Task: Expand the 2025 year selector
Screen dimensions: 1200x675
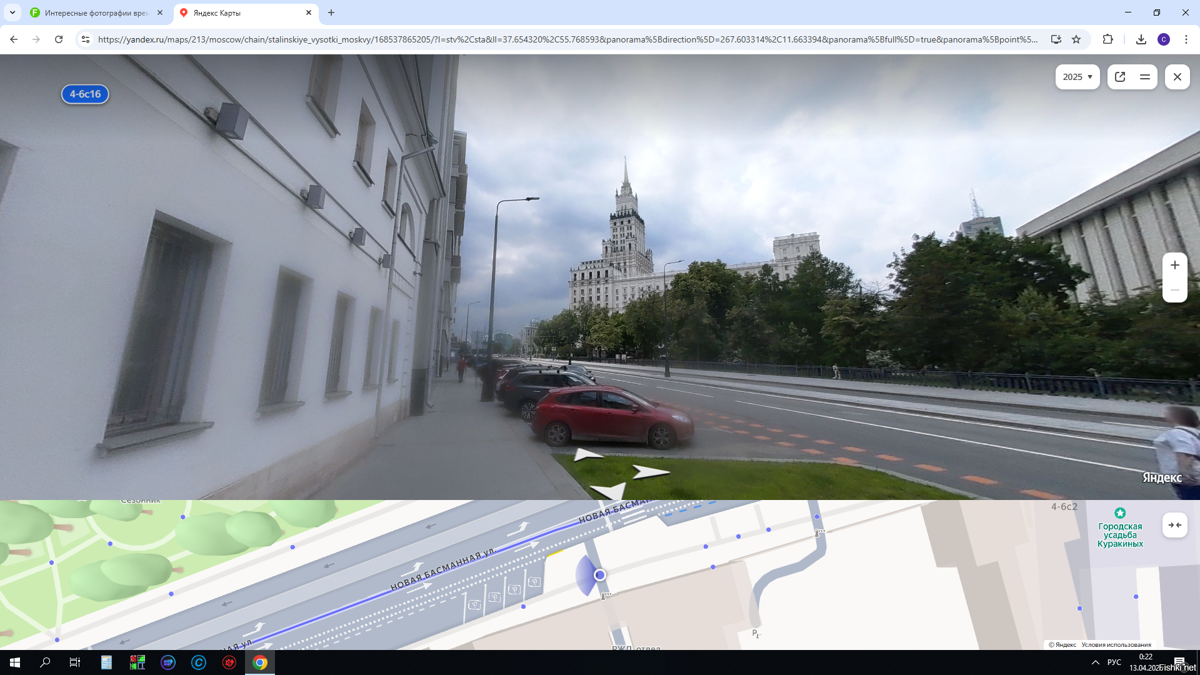Action: coord(1077,77)
